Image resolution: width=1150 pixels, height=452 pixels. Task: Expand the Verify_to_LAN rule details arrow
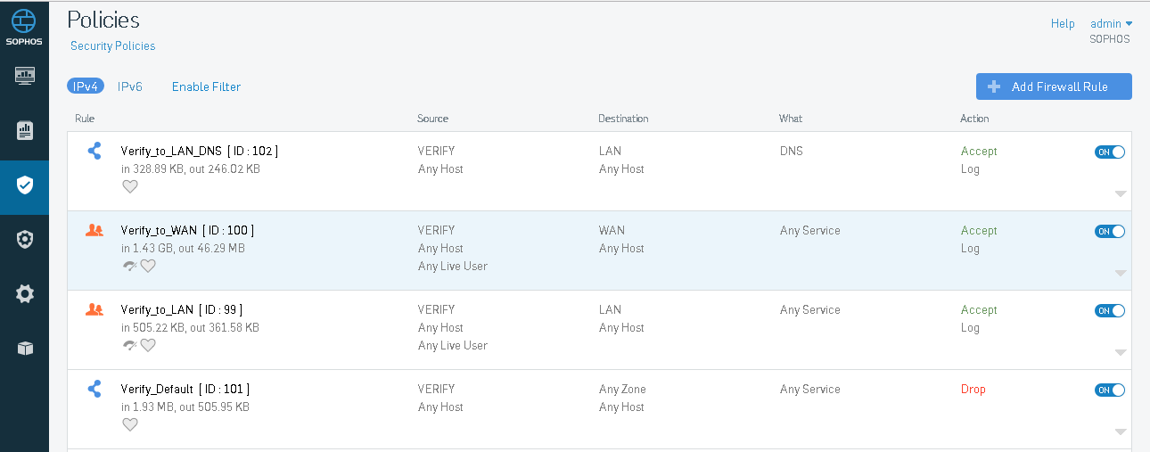click(1121, 352)
